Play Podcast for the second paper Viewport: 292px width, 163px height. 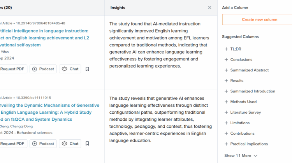43,144
